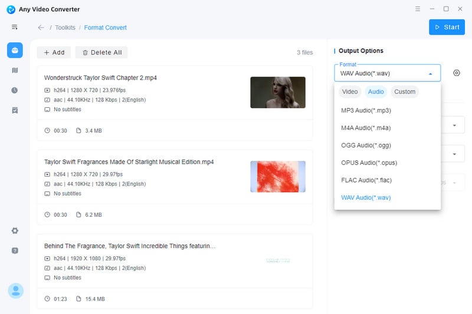Viewport: 472px width, 314px height.
Task: Select Behind The Fragrance file title
Action: (130, 246)
